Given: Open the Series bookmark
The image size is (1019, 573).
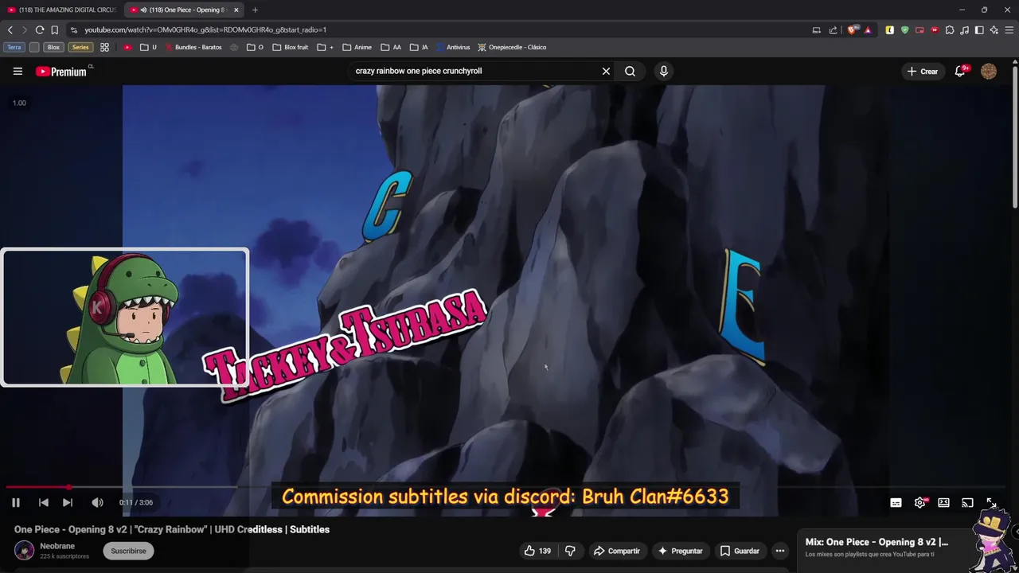Looking at the screenshot, I should [80, 47].
